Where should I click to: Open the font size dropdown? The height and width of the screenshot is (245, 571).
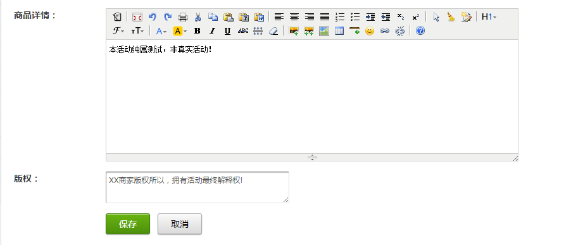(137, 31)
